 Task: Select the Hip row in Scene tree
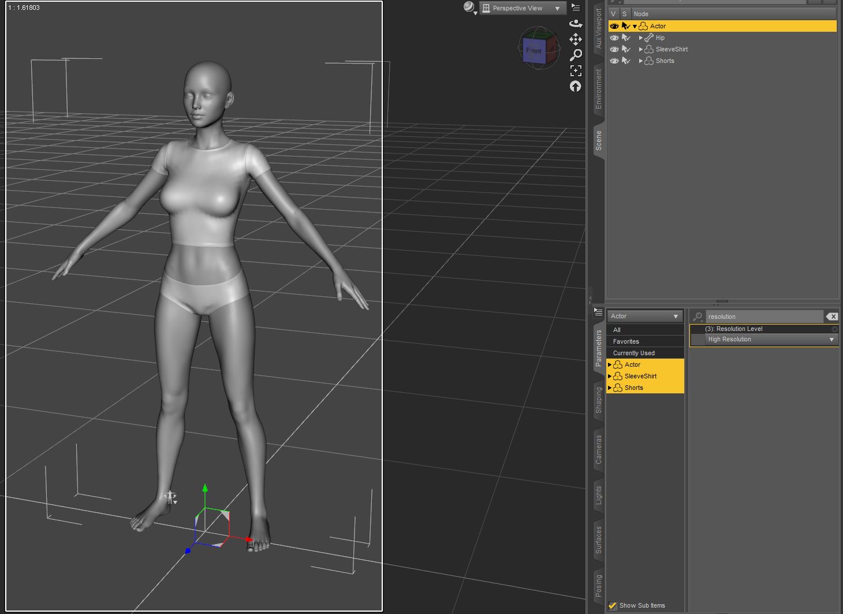[x=722, y=38]
